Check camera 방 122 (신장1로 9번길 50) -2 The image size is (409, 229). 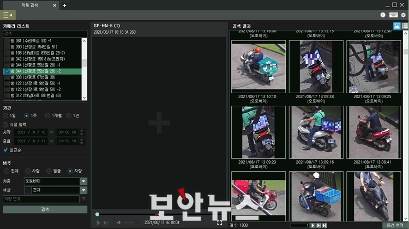coord(7,89)
